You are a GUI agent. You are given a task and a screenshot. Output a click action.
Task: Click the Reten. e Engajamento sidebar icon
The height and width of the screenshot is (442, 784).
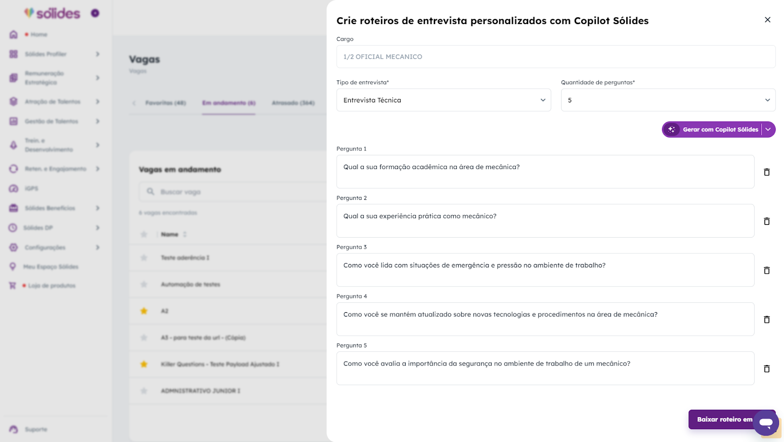(14, 169)
